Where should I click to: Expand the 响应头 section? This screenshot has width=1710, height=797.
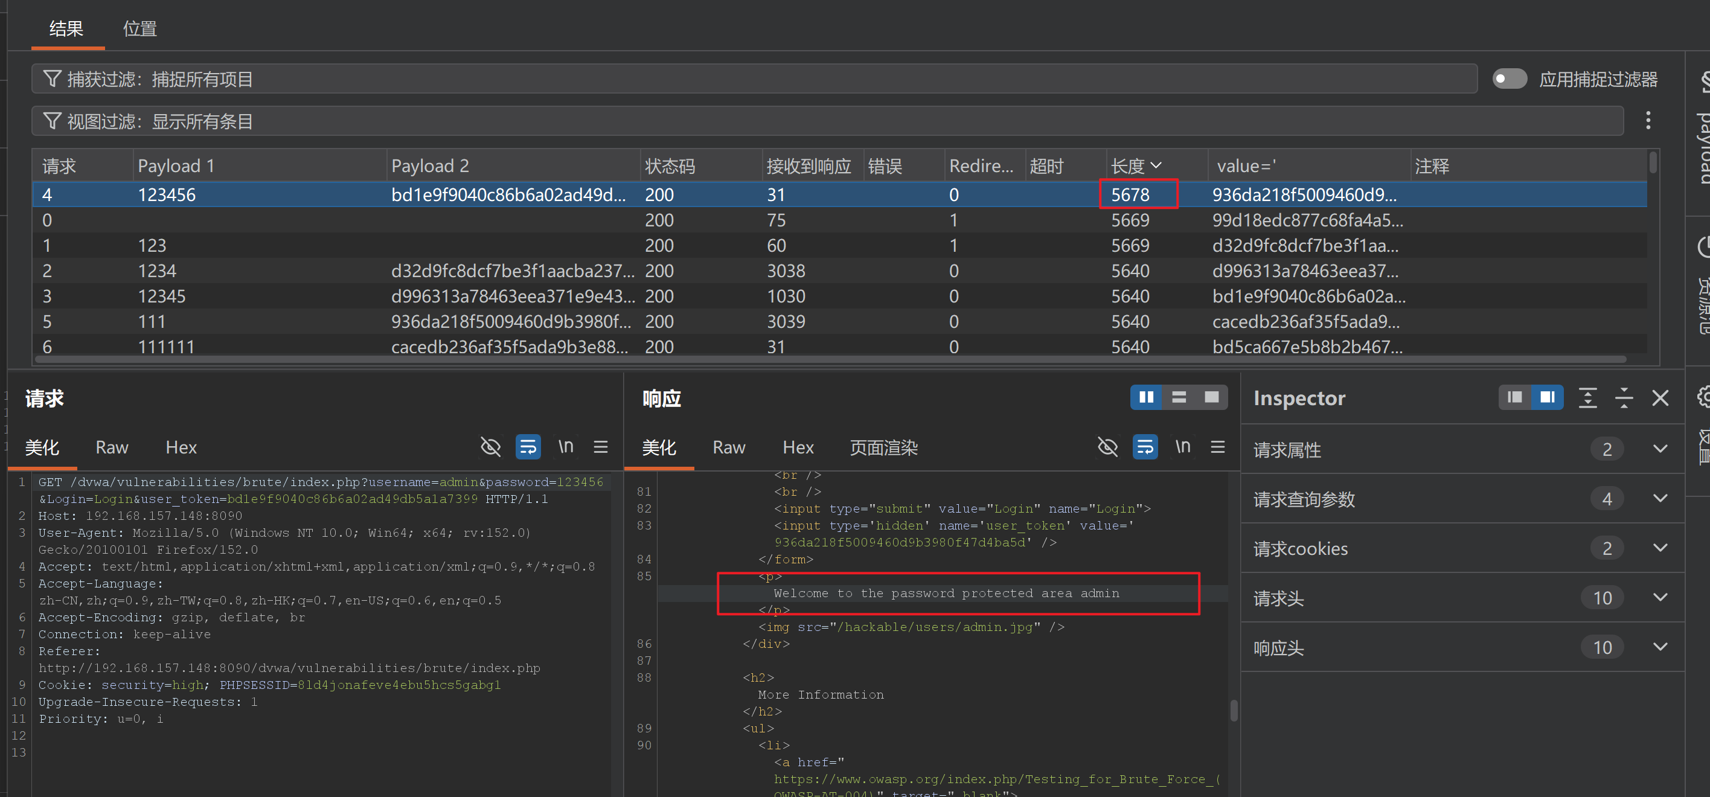coord(1462,647)
